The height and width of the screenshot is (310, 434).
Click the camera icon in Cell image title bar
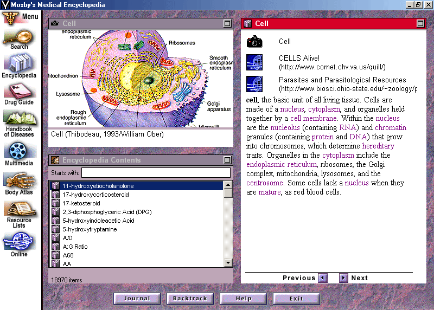55,23
